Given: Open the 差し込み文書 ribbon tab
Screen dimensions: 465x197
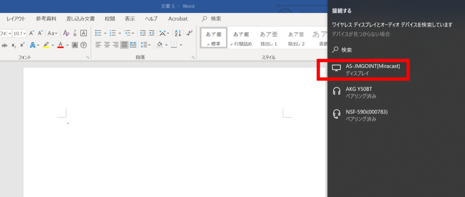Looking at the screenshot, I should [x=80, y=19].
